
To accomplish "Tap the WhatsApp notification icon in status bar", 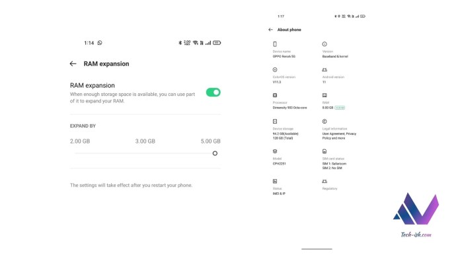I will click(x=100, y=43).
